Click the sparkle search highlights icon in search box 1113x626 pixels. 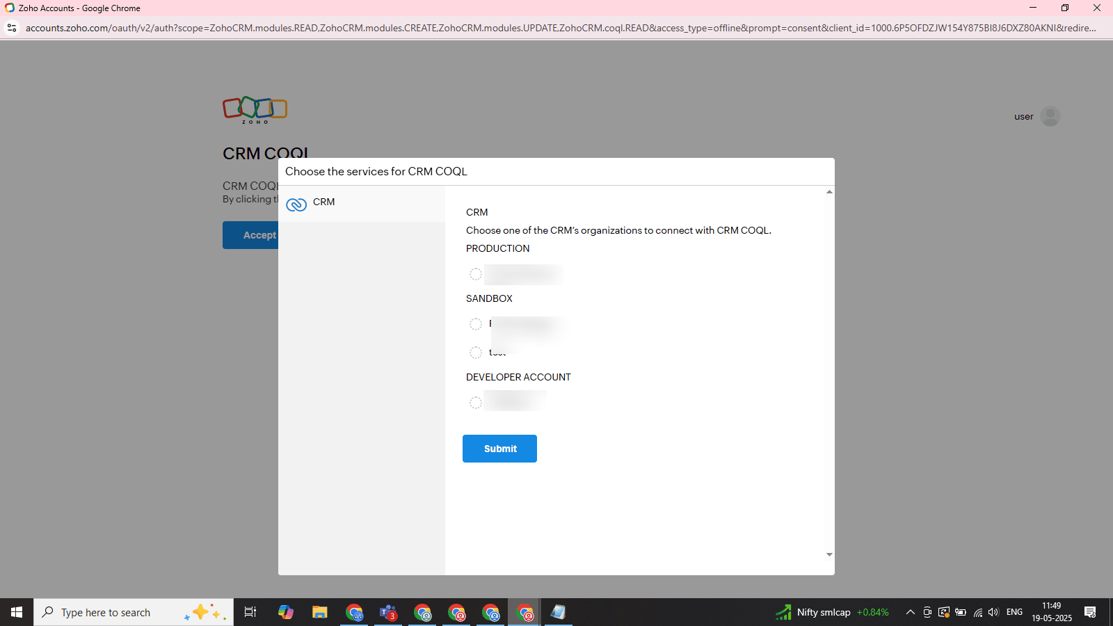[x=206, y=612]
